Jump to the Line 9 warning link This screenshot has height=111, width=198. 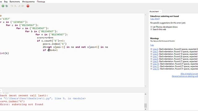point(155,61)
